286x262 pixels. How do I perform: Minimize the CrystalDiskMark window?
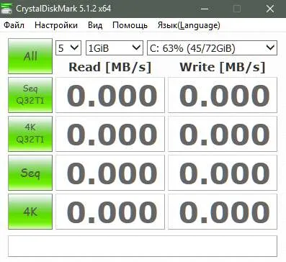point(205,9)
